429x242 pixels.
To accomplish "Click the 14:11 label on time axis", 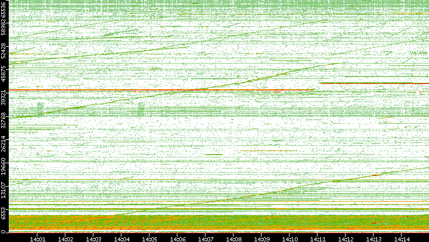I will point(318,239).
